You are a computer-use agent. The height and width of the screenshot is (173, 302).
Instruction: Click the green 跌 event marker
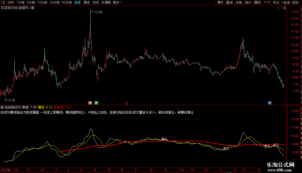click(x=96, y=103)
